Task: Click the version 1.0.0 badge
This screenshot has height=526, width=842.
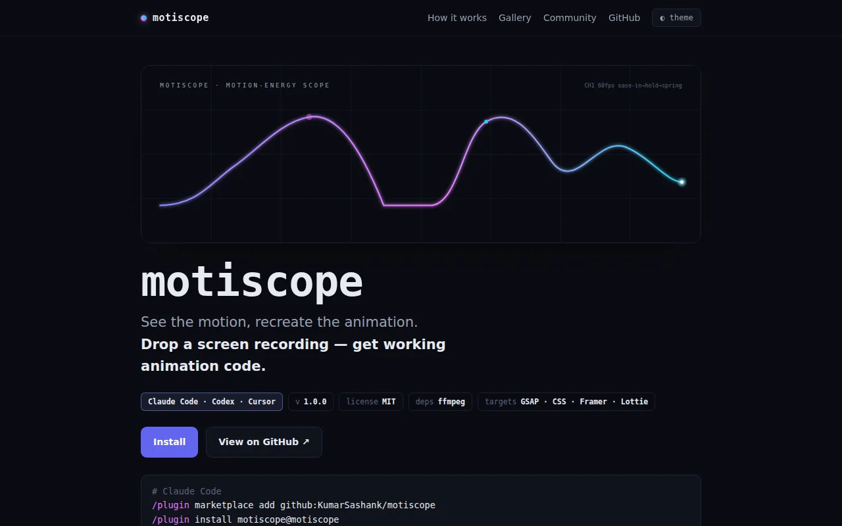Action: pos(311,402)
